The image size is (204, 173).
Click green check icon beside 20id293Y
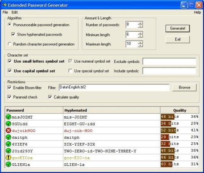[x=8, y=151]
